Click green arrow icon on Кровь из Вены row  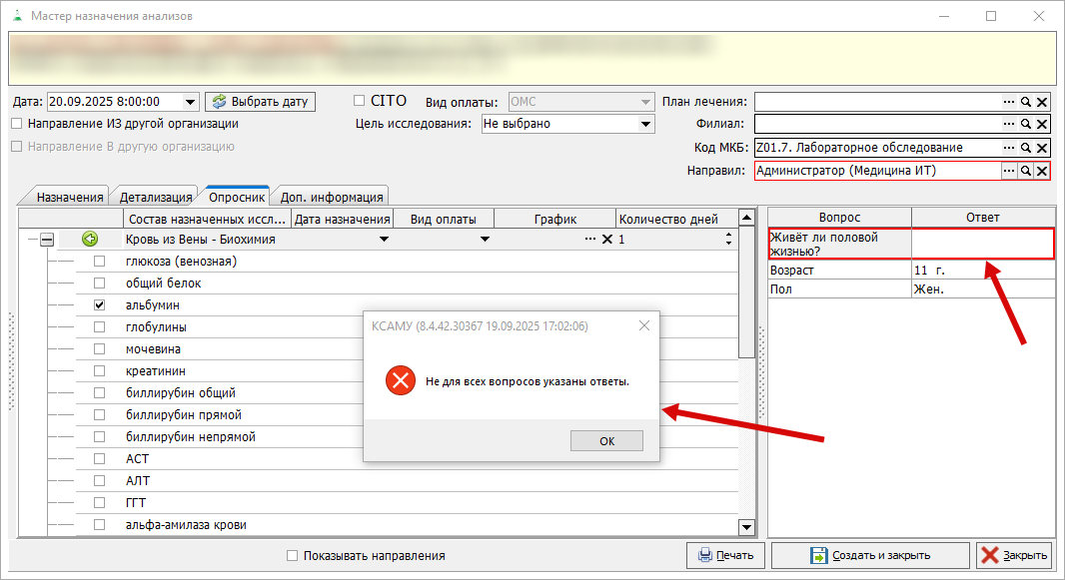[90, 239]
